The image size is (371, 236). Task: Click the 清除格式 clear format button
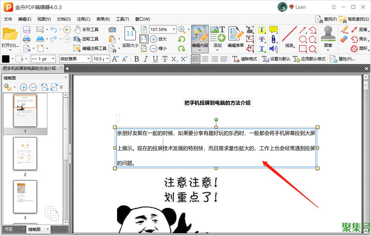point(245,59)
